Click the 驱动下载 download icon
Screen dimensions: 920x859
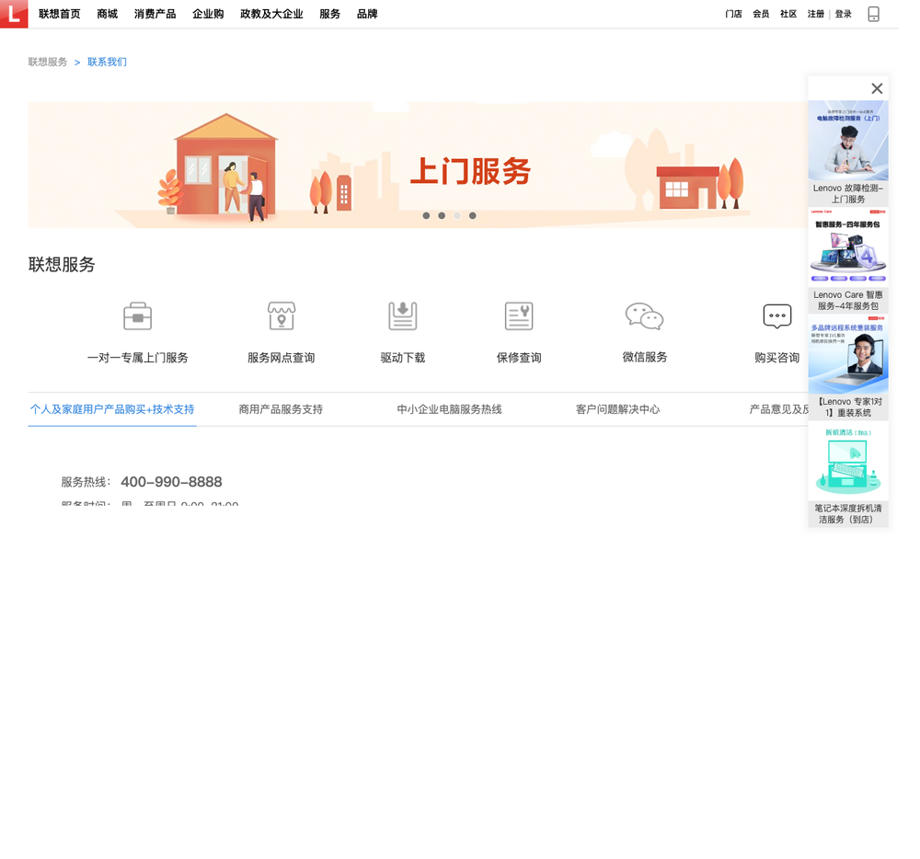tap(403, 316)
